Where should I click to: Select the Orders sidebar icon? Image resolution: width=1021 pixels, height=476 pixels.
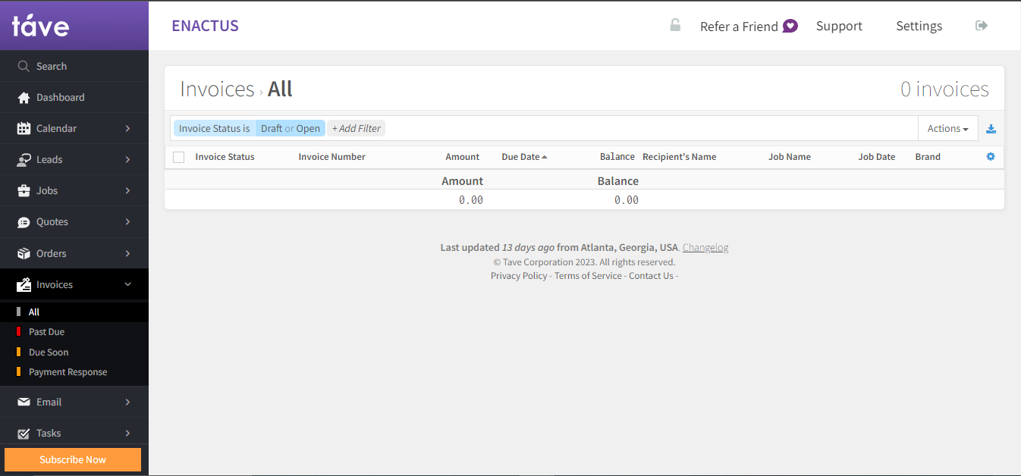23,252
